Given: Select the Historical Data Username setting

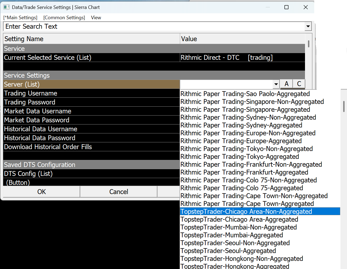Looking at the screenshot, I should point(92,129).
